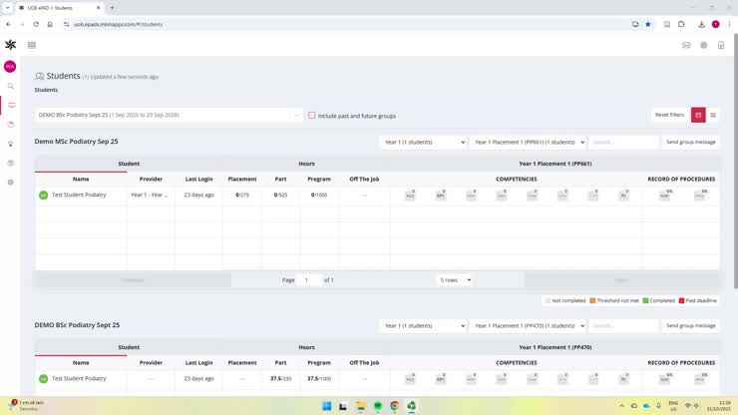This screenshot has width=738, height=415.
Task: Open Year 1 Placement 1 (PP470) dropdown
Action: click(x=528, y=325)
